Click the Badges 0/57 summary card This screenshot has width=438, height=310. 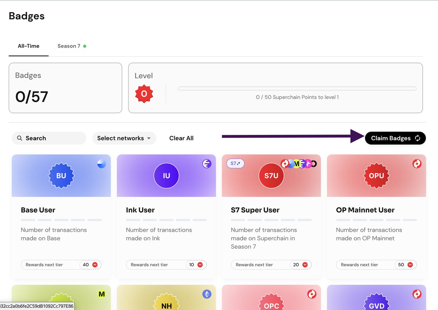tap(65, 88)
